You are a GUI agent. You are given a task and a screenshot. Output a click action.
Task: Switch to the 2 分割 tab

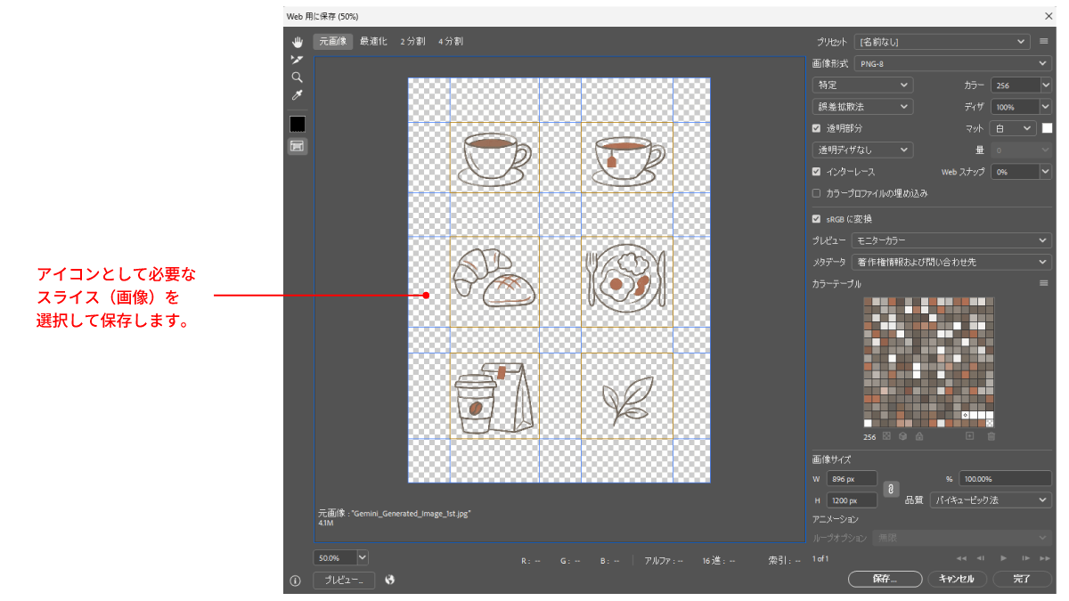pyautogui.click(x=412, y=42)
